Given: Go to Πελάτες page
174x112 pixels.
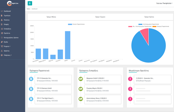Looking at the screenshot, I should click(x=7, y=20).
